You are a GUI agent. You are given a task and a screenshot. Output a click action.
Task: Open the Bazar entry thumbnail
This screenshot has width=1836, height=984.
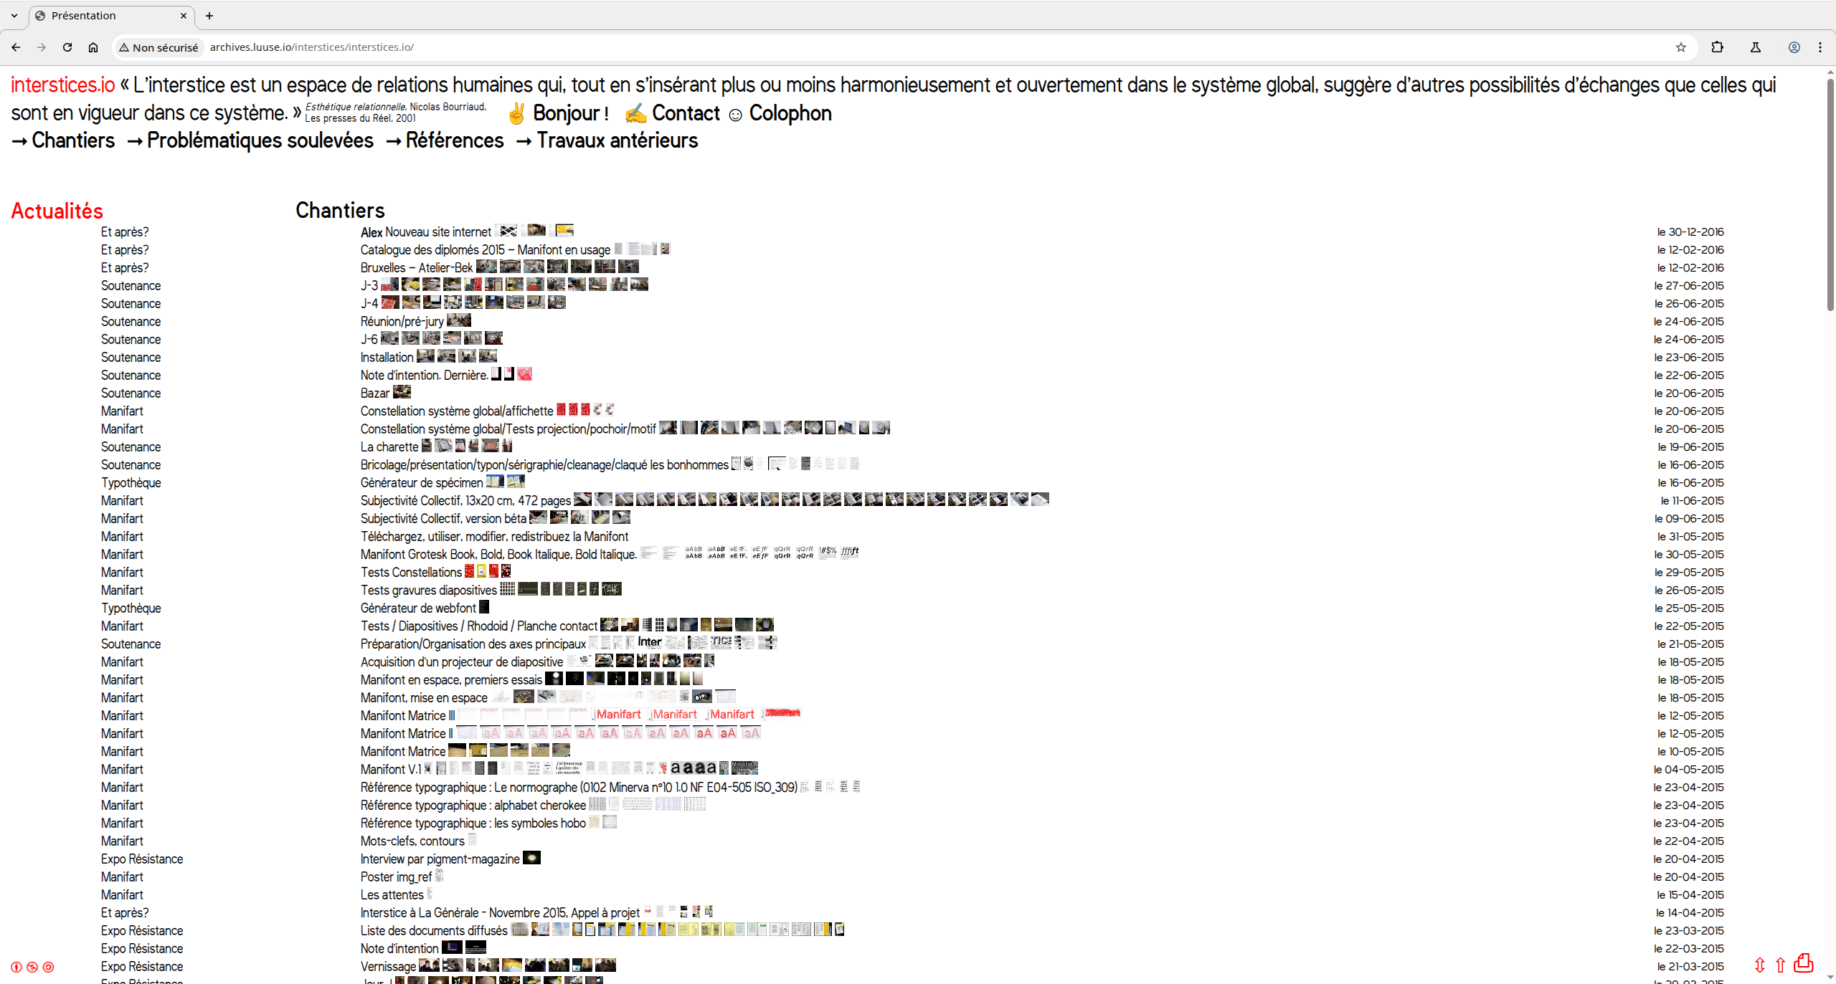402,392
